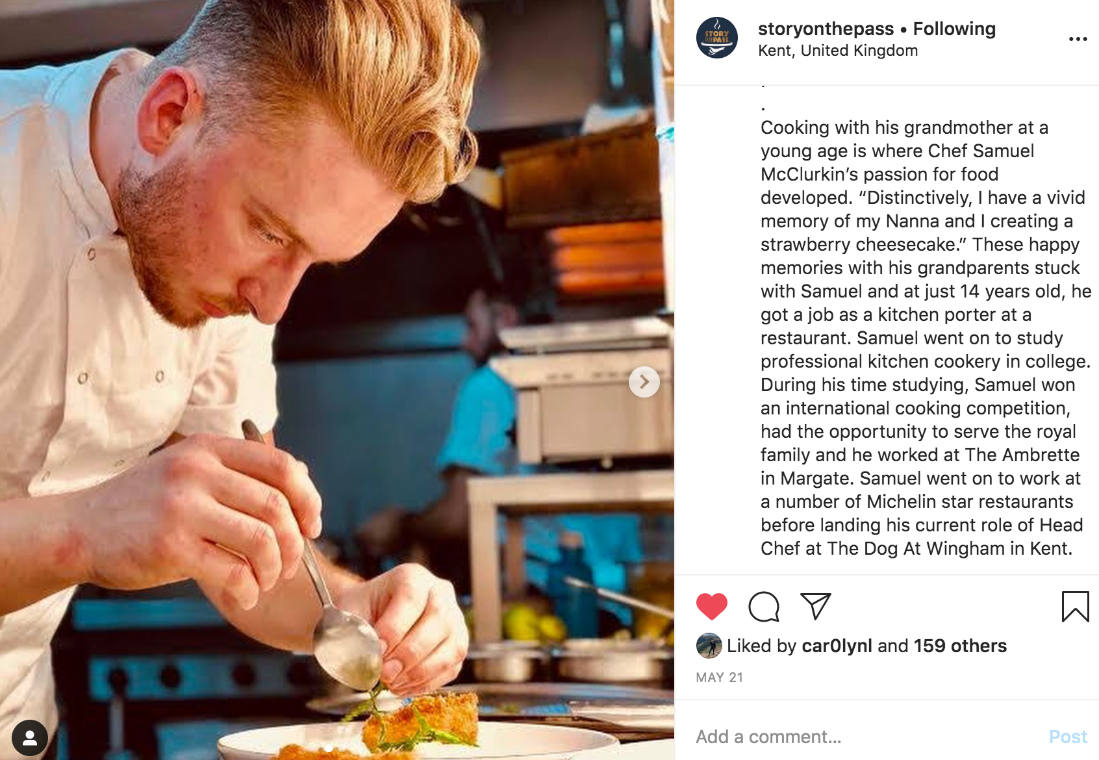Open the three-dot more options menu
The height and width of the screenshot is (760, 1099).
(1078, 39)
